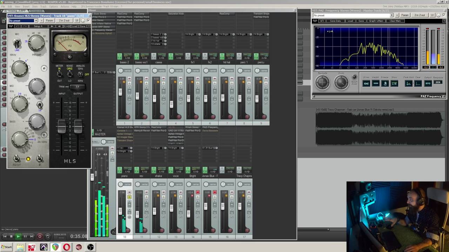Arm record on piano track
The image size is (449, 252).
pyautogui.click(x=127, y=230)
